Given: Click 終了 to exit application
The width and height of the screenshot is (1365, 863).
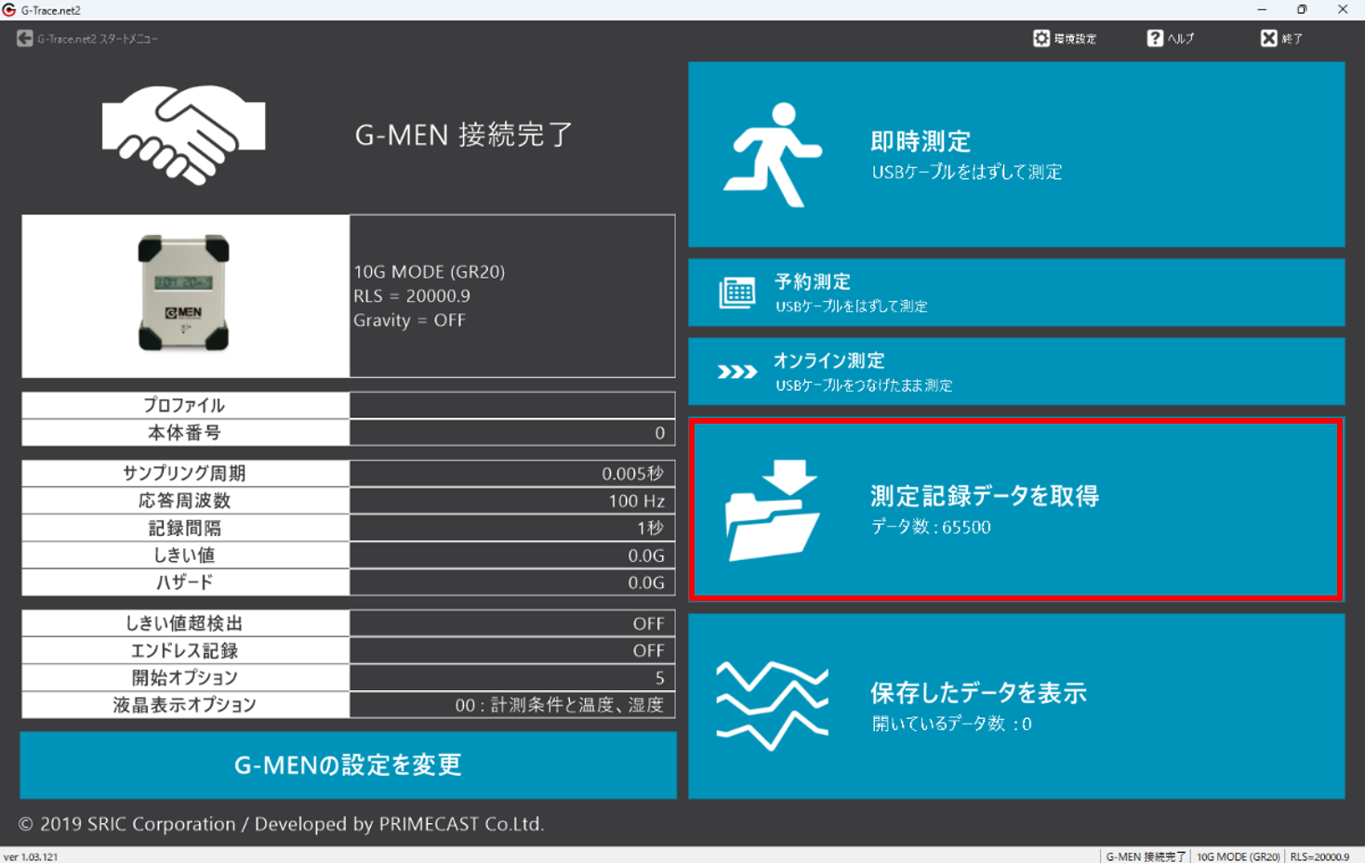Looking at the screenshot, I should 1282,38.
